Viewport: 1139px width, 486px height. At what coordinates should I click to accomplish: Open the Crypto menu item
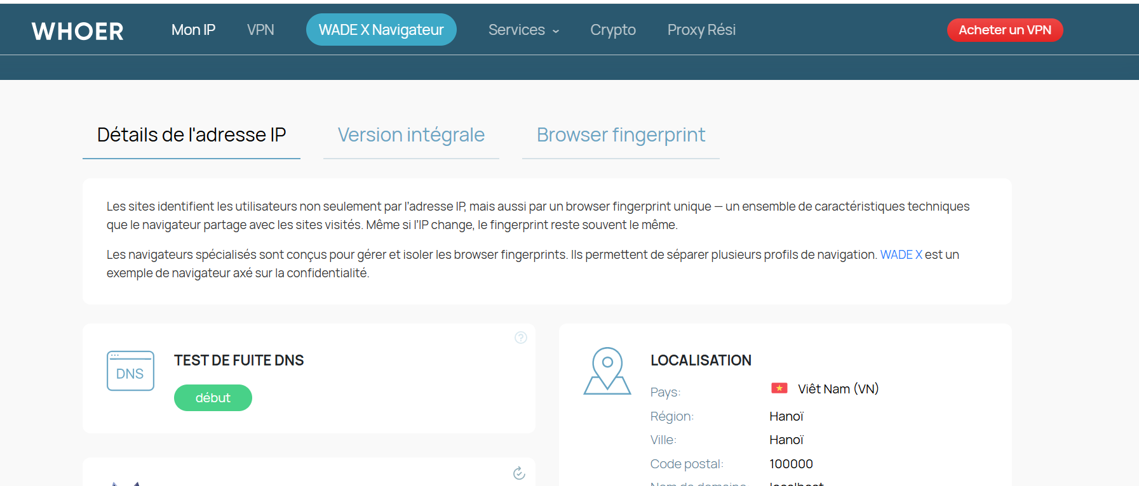[613, 30]
